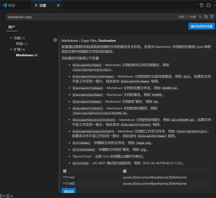Click gear icon beside Copy Files Destination
This screenshot has width=216, height=198.
[x=55, y=40]
